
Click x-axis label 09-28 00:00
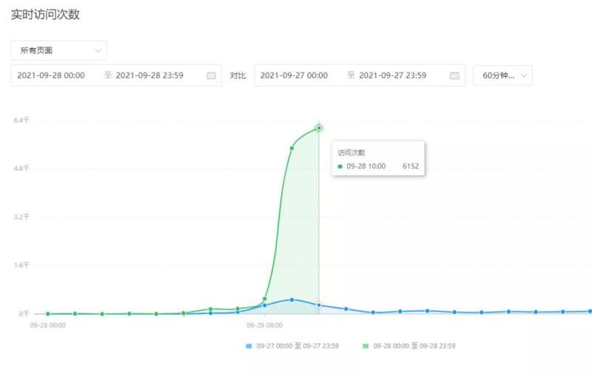tap(48, 325)
